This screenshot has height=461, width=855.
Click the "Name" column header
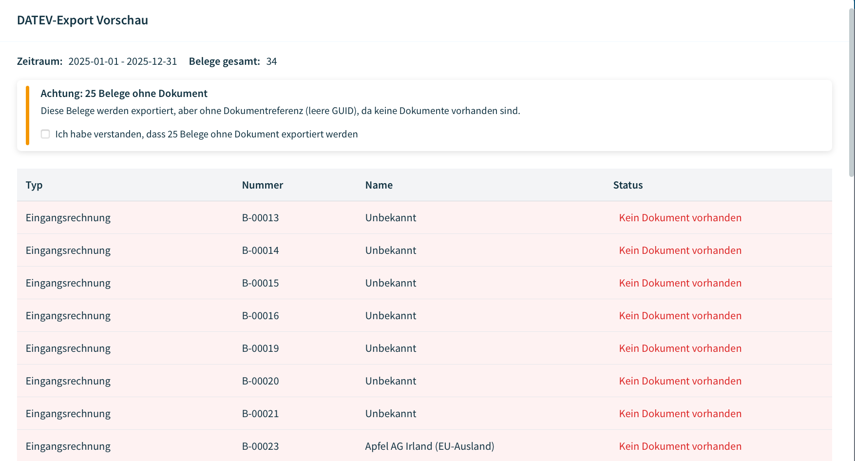point(379,185)
